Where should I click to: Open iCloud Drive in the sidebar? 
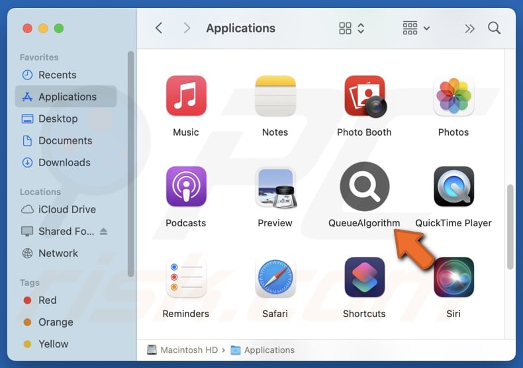click(x=67, y=209)
